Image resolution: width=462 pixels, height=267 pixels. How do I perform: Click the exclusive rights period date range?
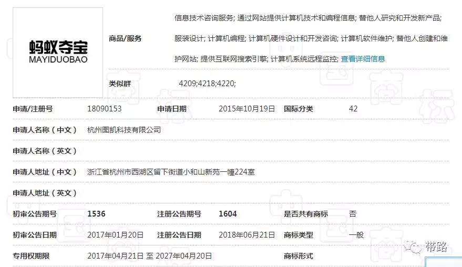pos(149,256)
